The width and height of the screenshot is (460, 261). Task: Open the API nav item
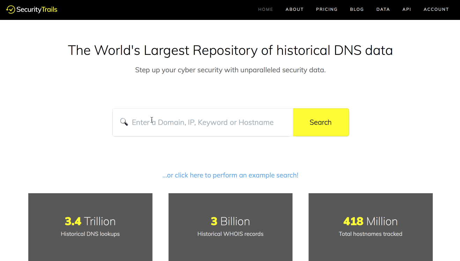pyautogui.click(x=407, y=9)
